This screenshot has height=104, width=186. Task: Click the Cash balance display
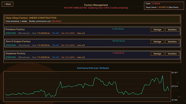pos(153,3)
